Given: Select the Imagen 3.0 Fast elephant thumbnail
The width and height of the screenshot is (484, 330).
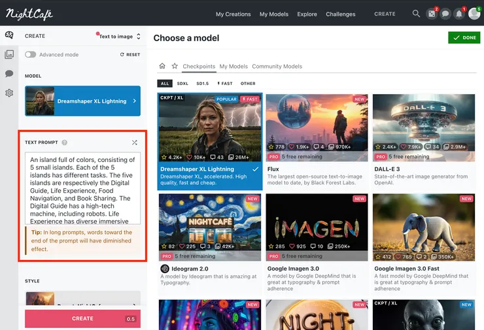Looking at the screenshot, I should click(424, 227).
